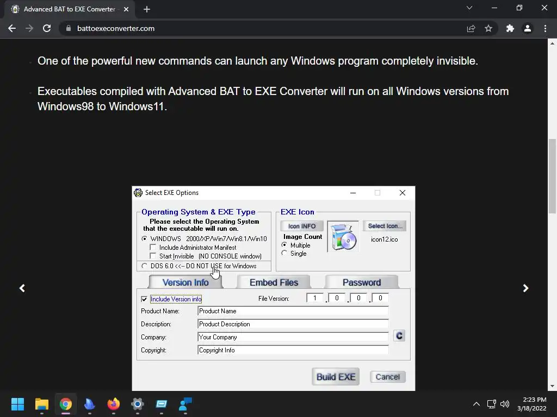Viewport: 557px width, 417px height.
Task: Click the Select Icon... button
Action: click(x=385, y=226)
